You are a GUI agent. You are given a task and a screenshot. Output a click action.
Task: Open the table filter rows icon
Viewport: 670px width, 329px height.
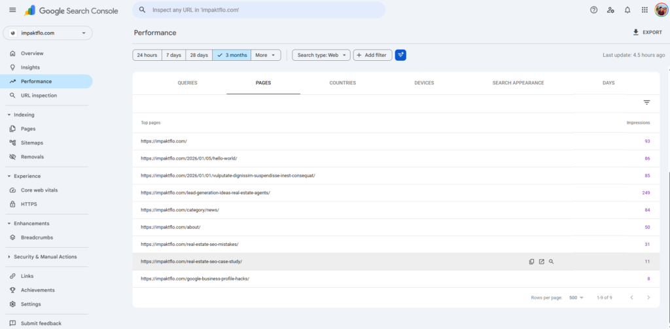(x=647, y=103)
